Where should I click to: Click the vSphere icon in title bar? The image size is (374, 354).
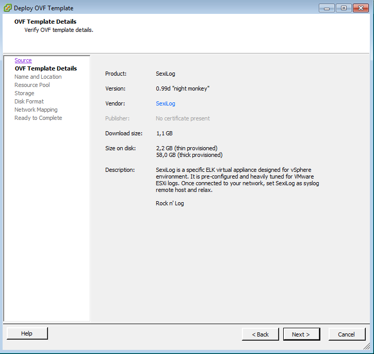coord(7,8)
